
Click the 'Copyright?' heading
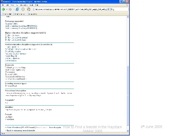(10, 100)
